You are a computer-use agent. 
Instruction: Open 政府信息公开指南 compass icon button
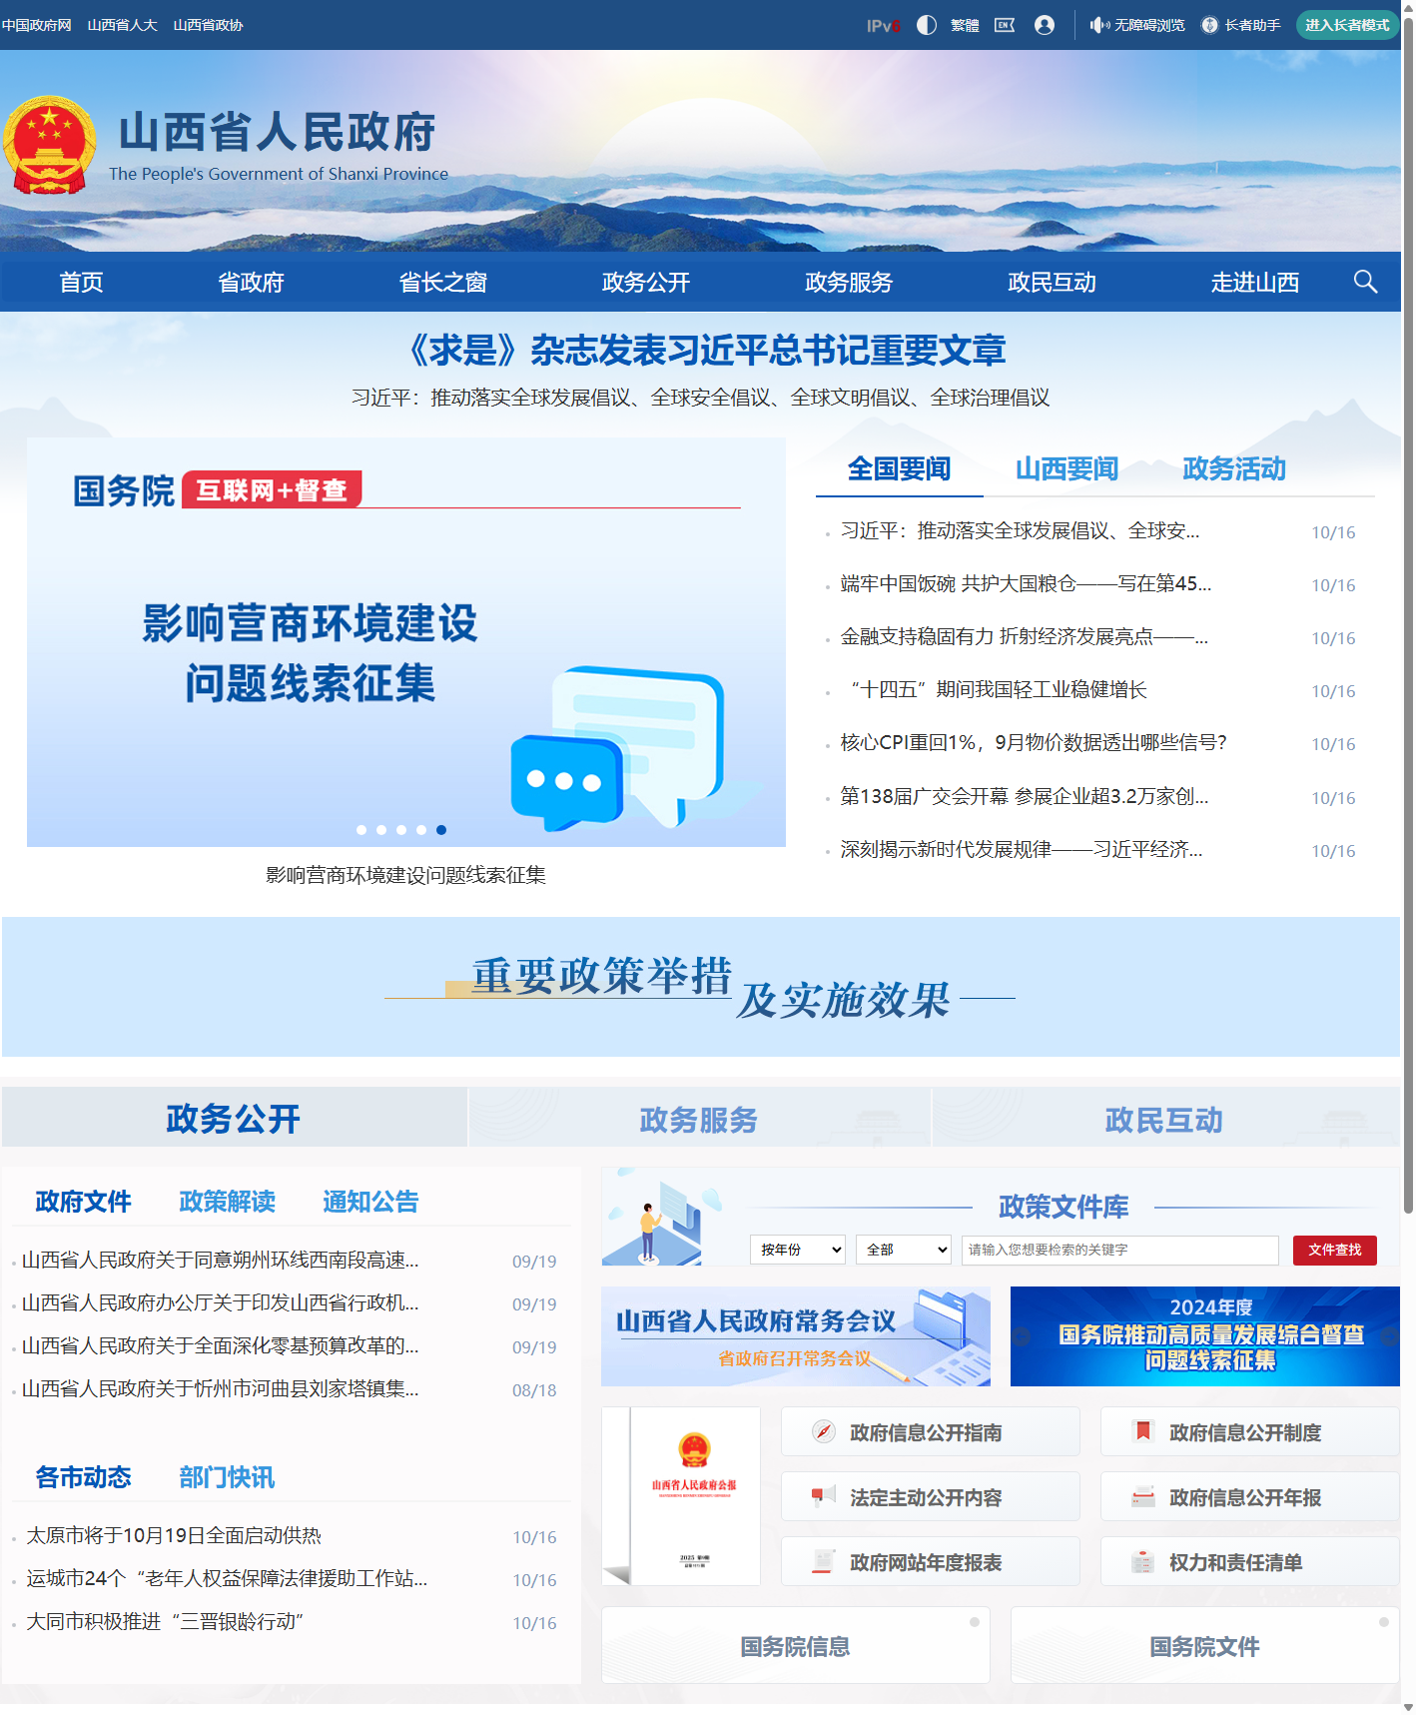(x=931, y=1432)
